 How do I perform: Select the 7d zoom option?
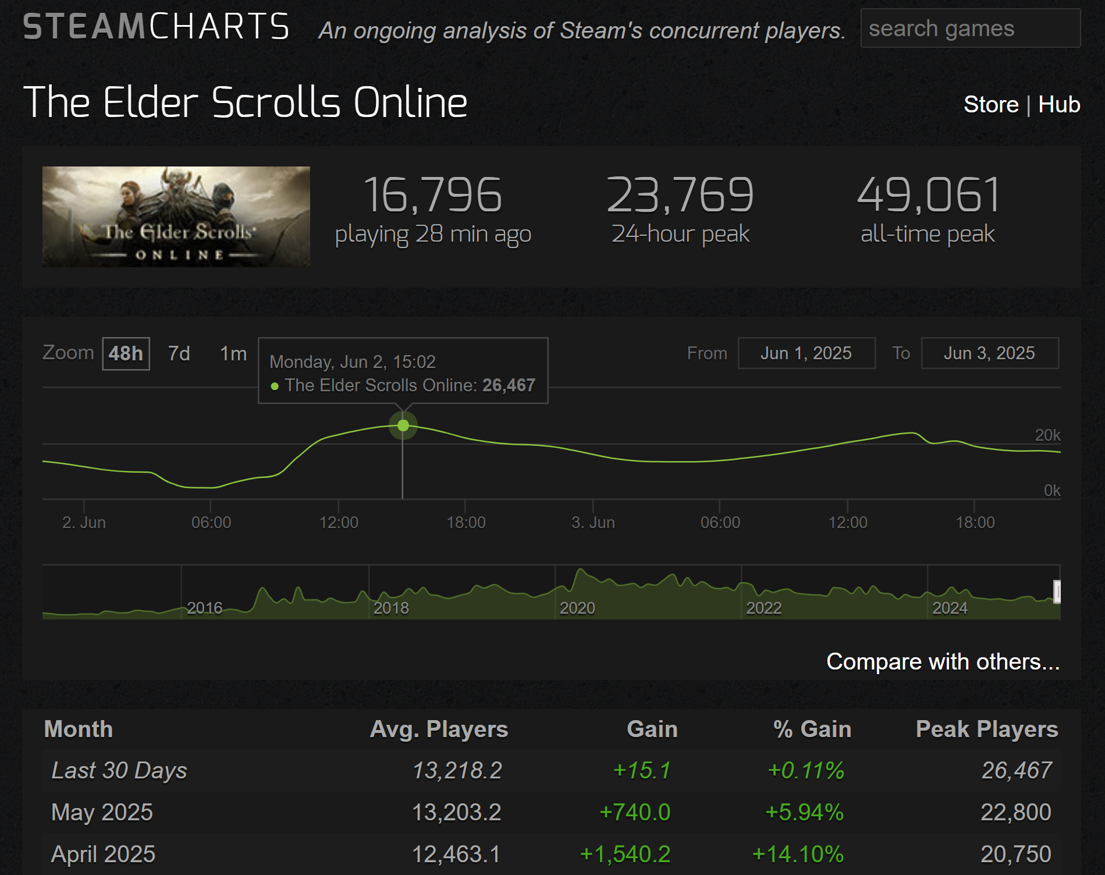click(179, 353)
